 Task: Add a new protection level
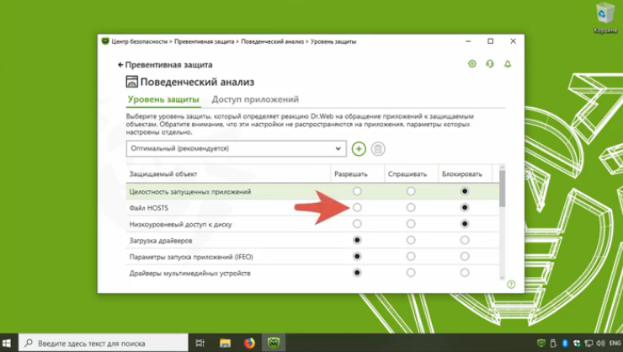click(x=359, y=149)
